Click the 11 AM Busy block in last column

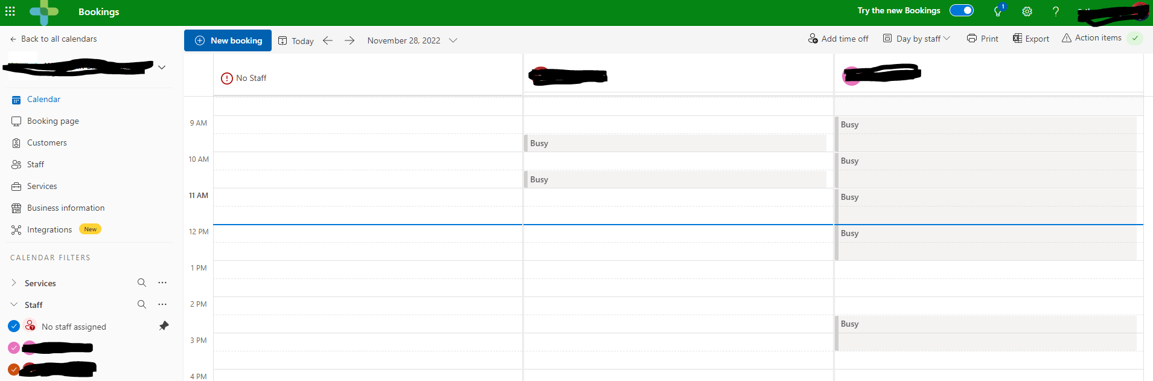(986, 206)
